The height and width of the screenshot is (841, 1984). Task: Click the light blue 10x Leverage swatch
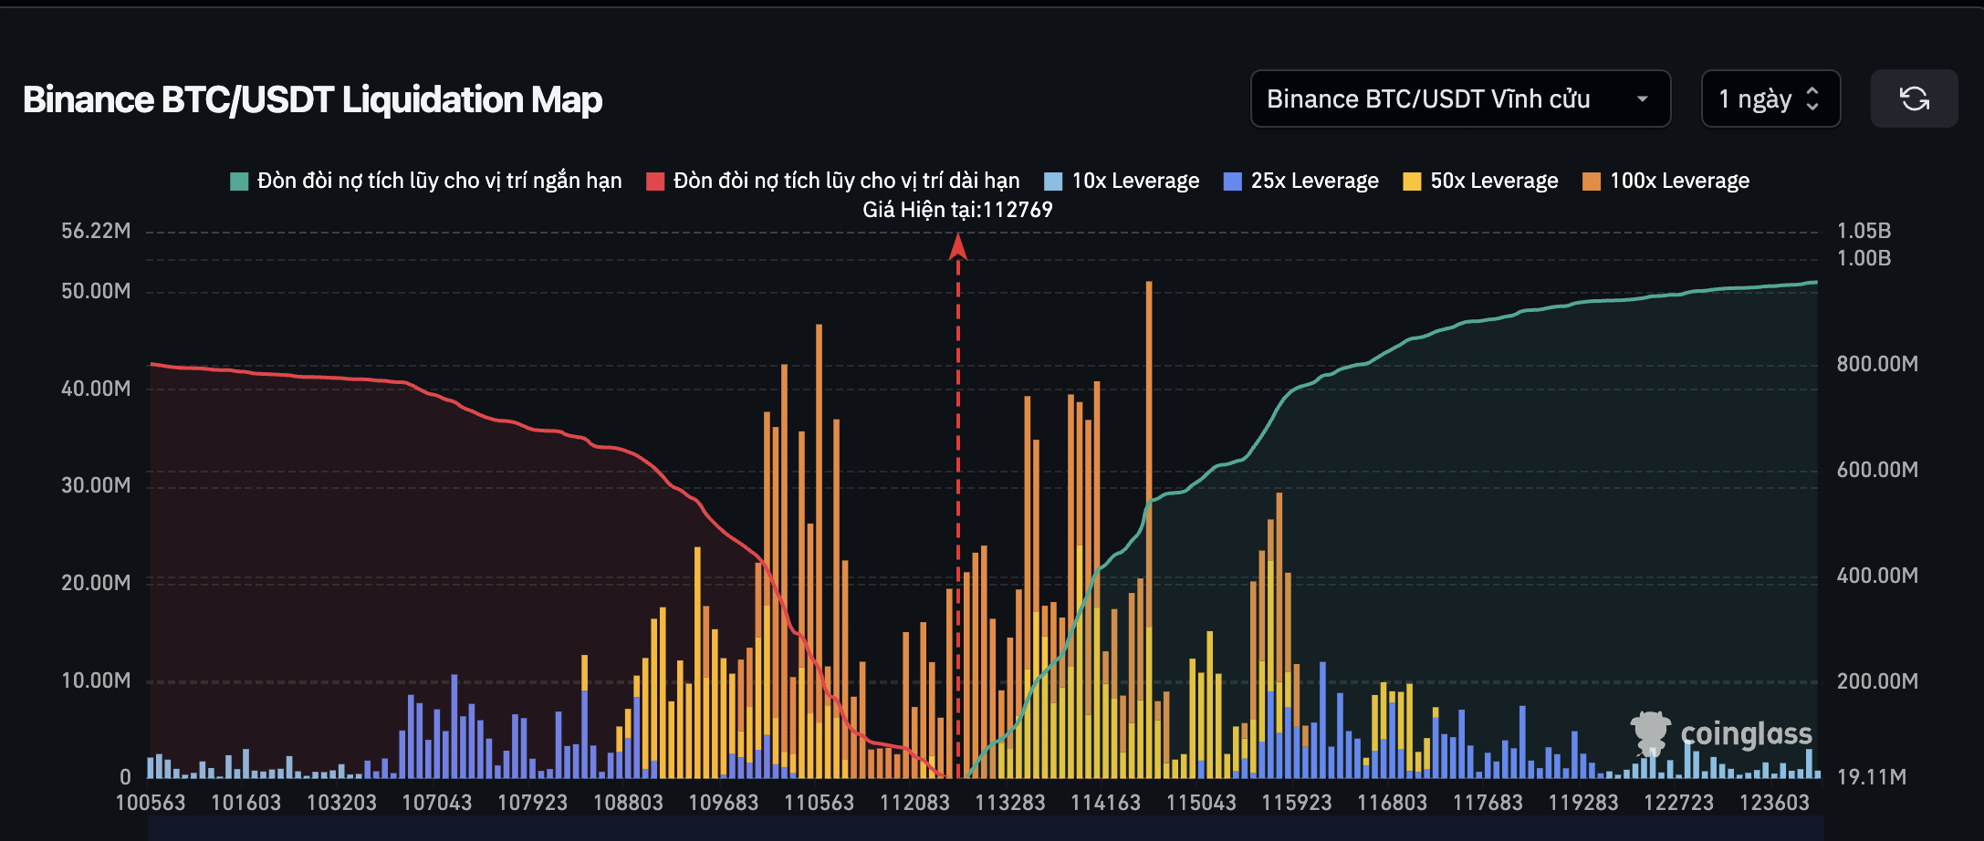coord(1053,182)
